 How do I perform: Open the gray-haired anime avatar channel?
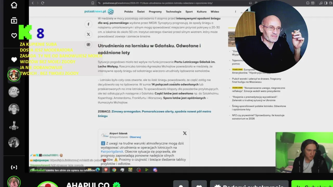tap(14, 92)
